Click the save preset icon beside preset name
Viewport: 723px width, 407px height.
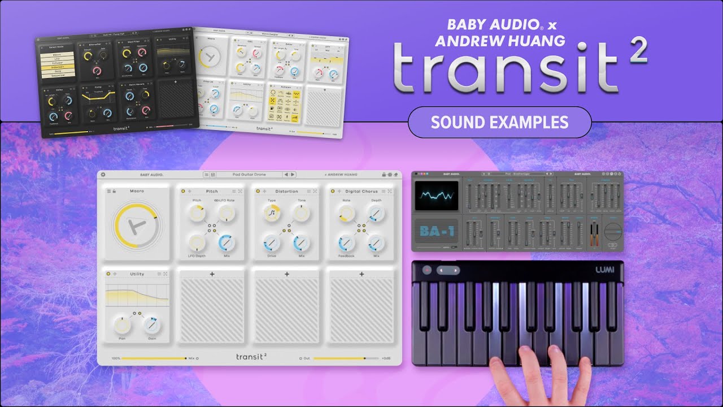214,175
